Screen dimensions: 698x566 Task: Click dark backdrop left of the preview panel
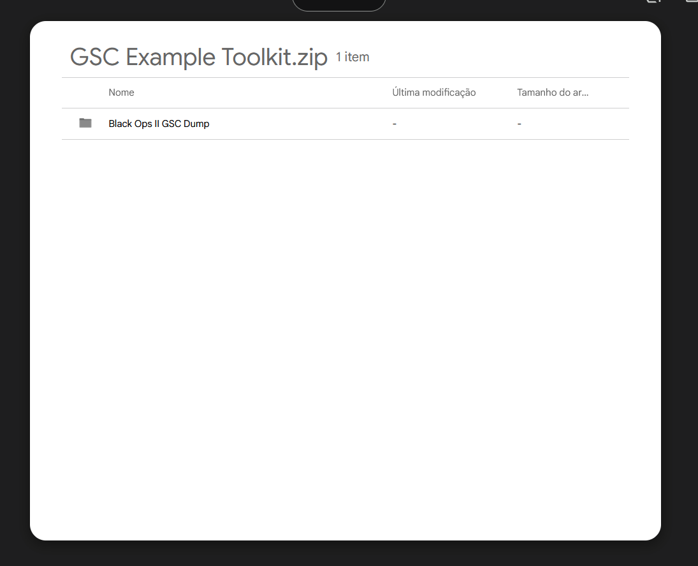[14, 281]
